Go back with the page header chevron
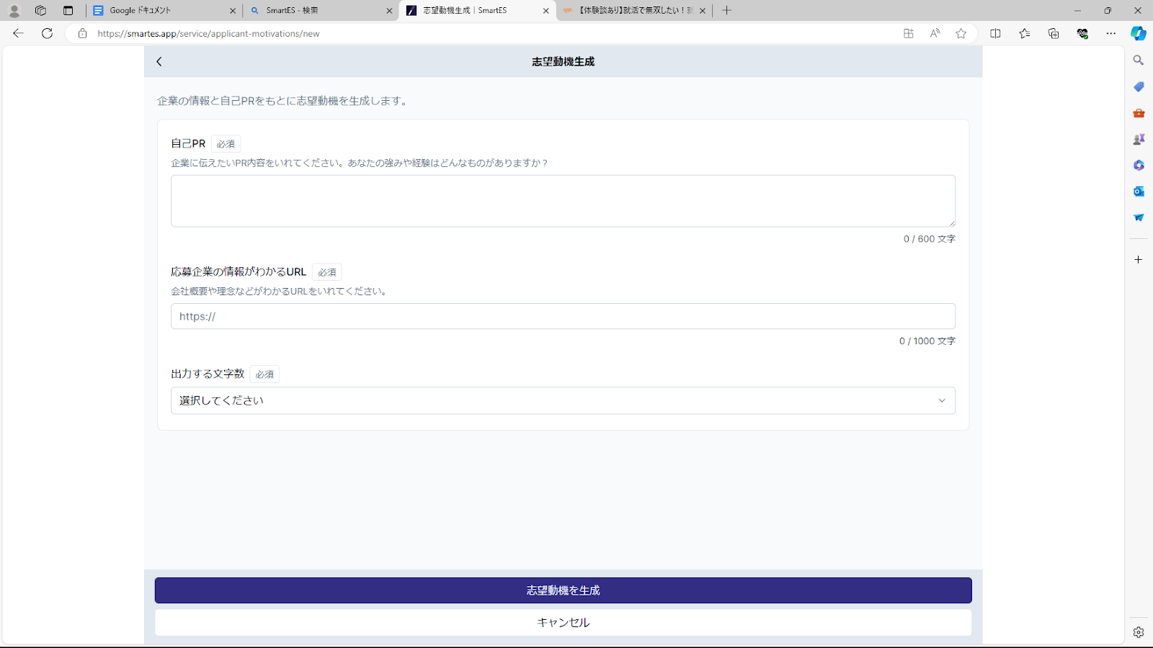Screen dimensions: 1153x648 pos(159,62)
